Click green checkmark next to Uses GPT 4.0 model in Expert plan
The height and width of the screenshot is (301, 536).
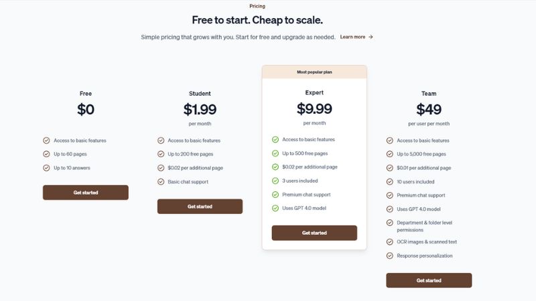275,208
